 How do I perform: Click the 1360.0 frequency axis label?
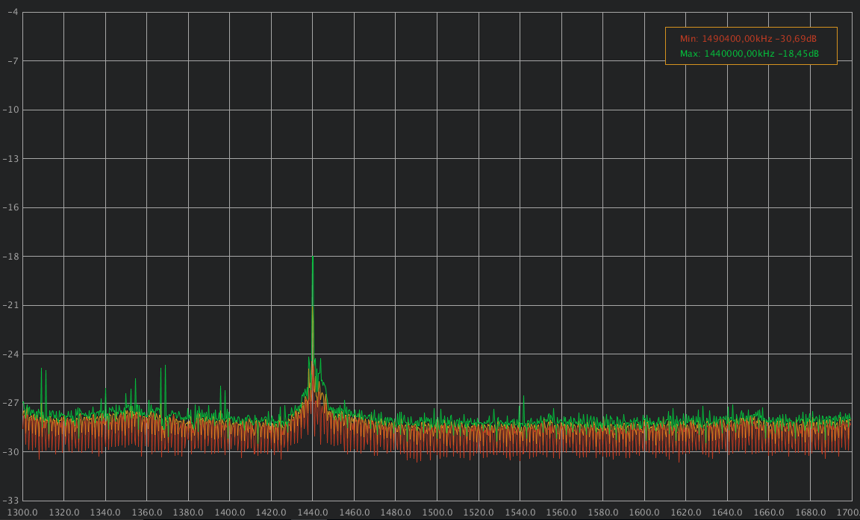[x=147, y=513]
